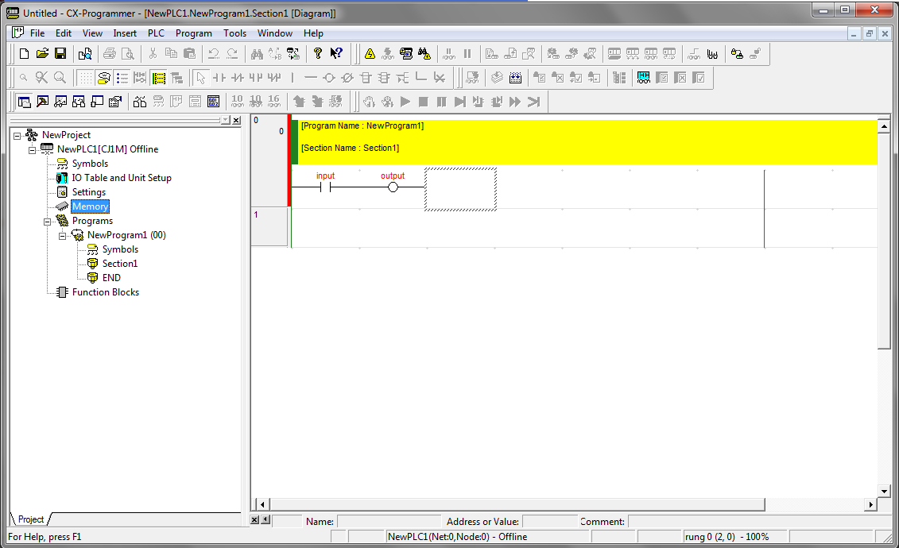This screenshot has height=548, width=899.
Task: Toggle Show Comments speech-bubble button
Action: (x=104, y=78)
